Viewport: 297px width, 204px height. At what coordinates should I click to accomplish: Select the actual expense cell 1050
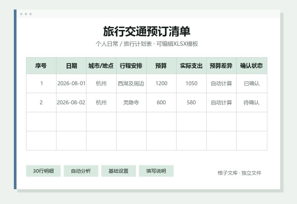point(191,84)
